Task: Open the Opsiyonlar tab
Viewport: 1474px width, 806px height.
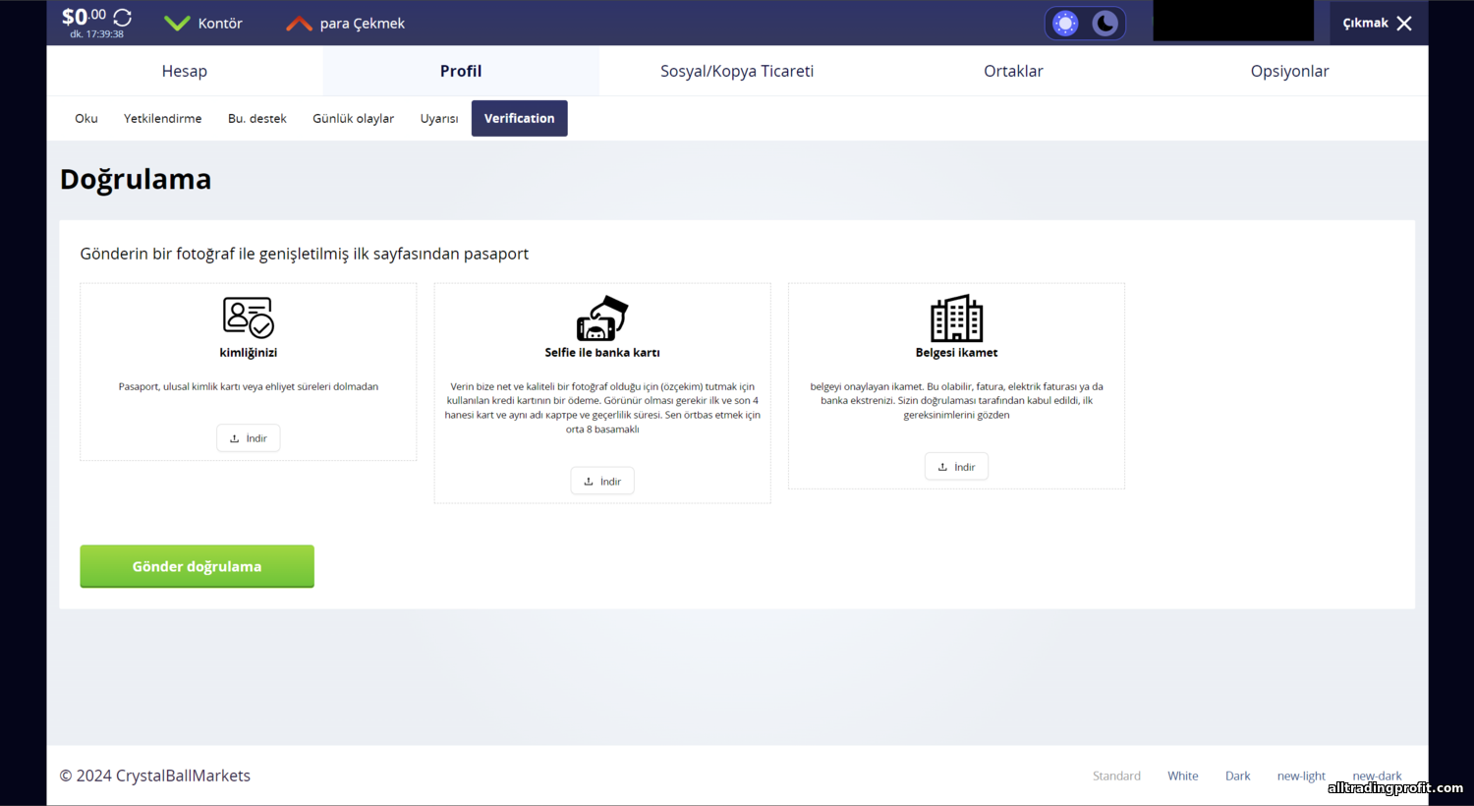Action: click(x=1289, y=71)
